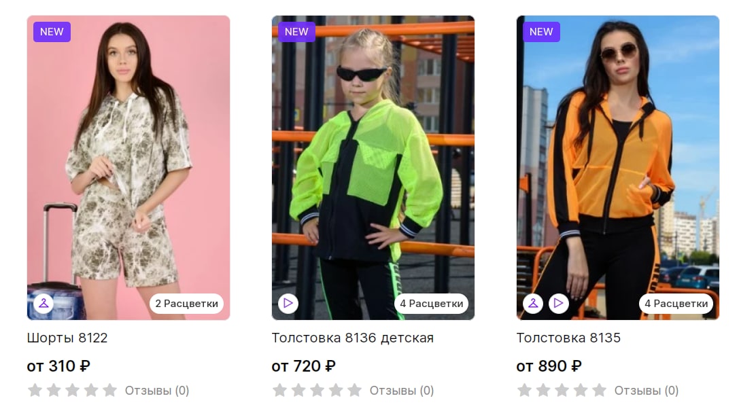This screenshot has height=411, width=739.
Task: Play video for Толстовка 8136 детская
Action: pos(288,303)
